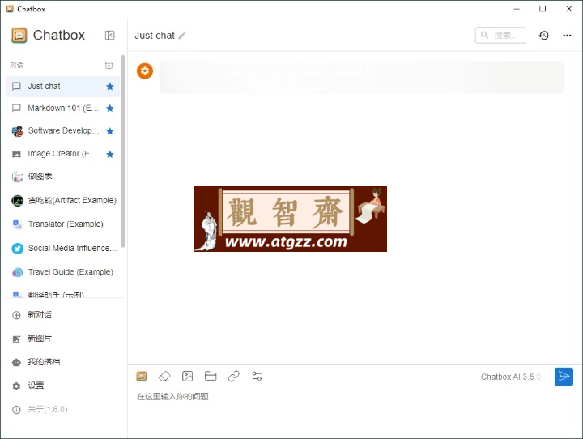The image size is (583, 439).
Task: Click the Twitter icon of Social Media Influencer
Action: (x=18, y=249)
